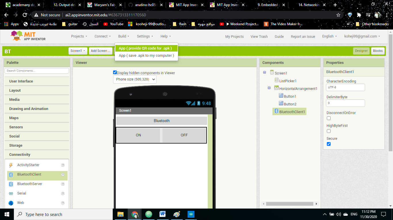Switch to the Blocks editor
Screen dimensions: 393x220
(x=378, y=51)
